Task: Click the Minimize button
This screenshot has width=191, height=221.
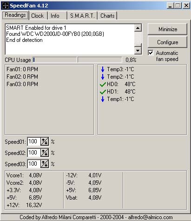Action: pos(167,29)
